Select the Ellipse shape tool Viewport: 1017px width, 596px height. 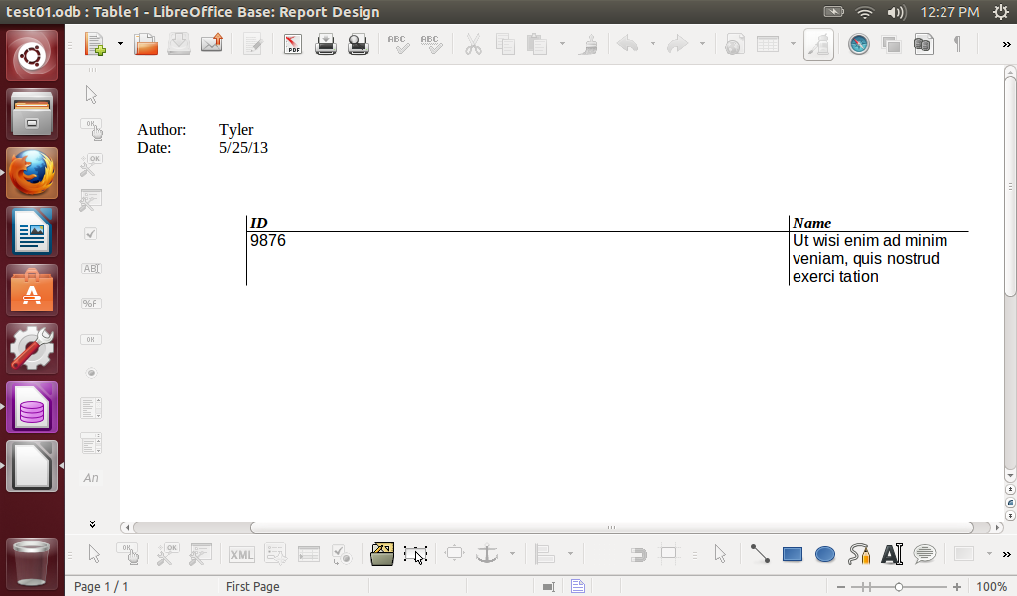point(824,554)
